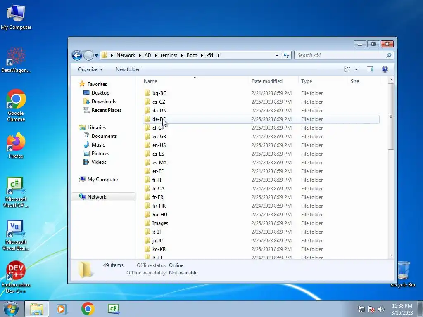
Task: Select DataWagon desktop shortcut icon
Action: pyautogui.click(x=16, y=60)
